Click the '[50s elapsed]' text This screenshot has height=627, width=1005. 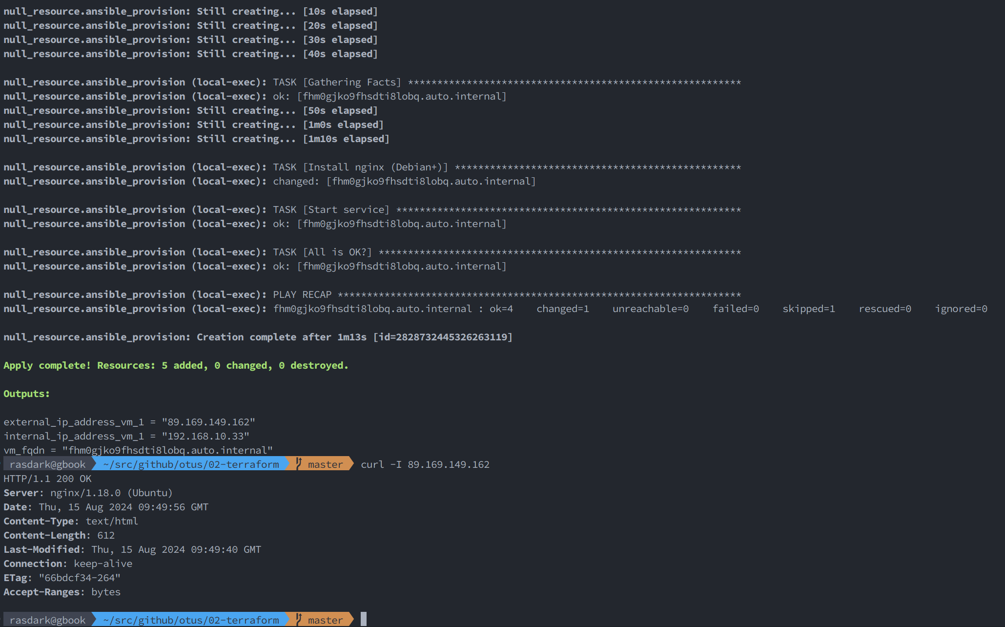point(340,110)
